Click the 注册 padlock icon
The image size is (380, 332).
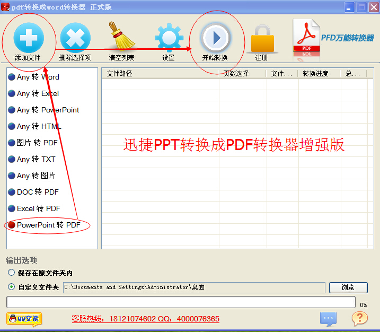(262, 39)
